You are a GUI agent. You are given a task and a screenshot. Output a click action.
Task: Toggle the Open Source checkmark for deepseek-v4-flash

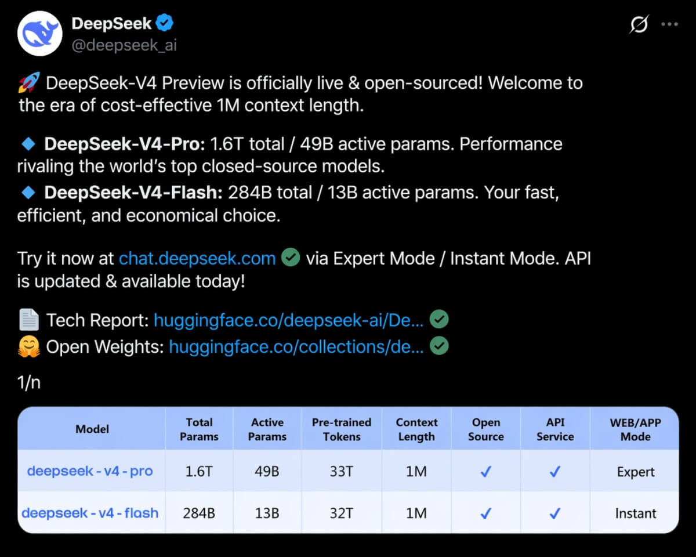click(486, 513)
